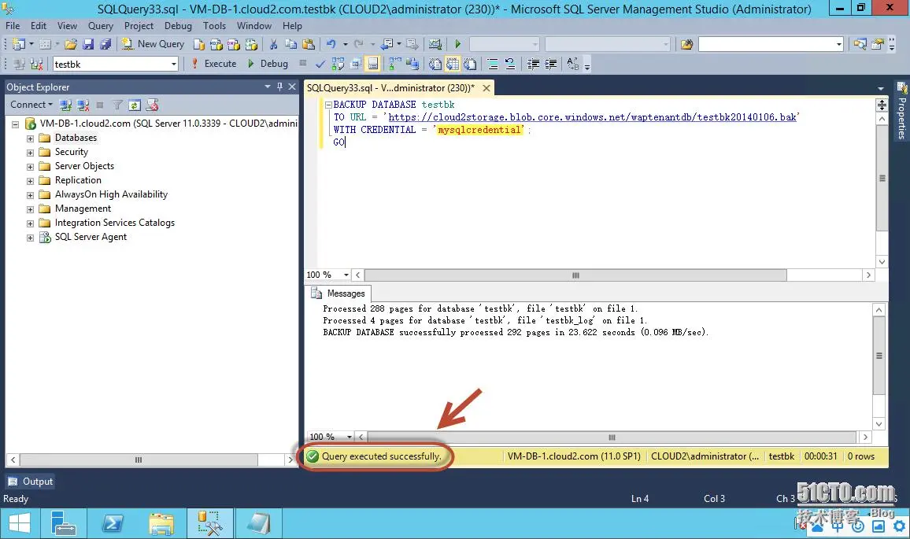Click the Windows Start button
910x539 pixels.
coord(20,524)
